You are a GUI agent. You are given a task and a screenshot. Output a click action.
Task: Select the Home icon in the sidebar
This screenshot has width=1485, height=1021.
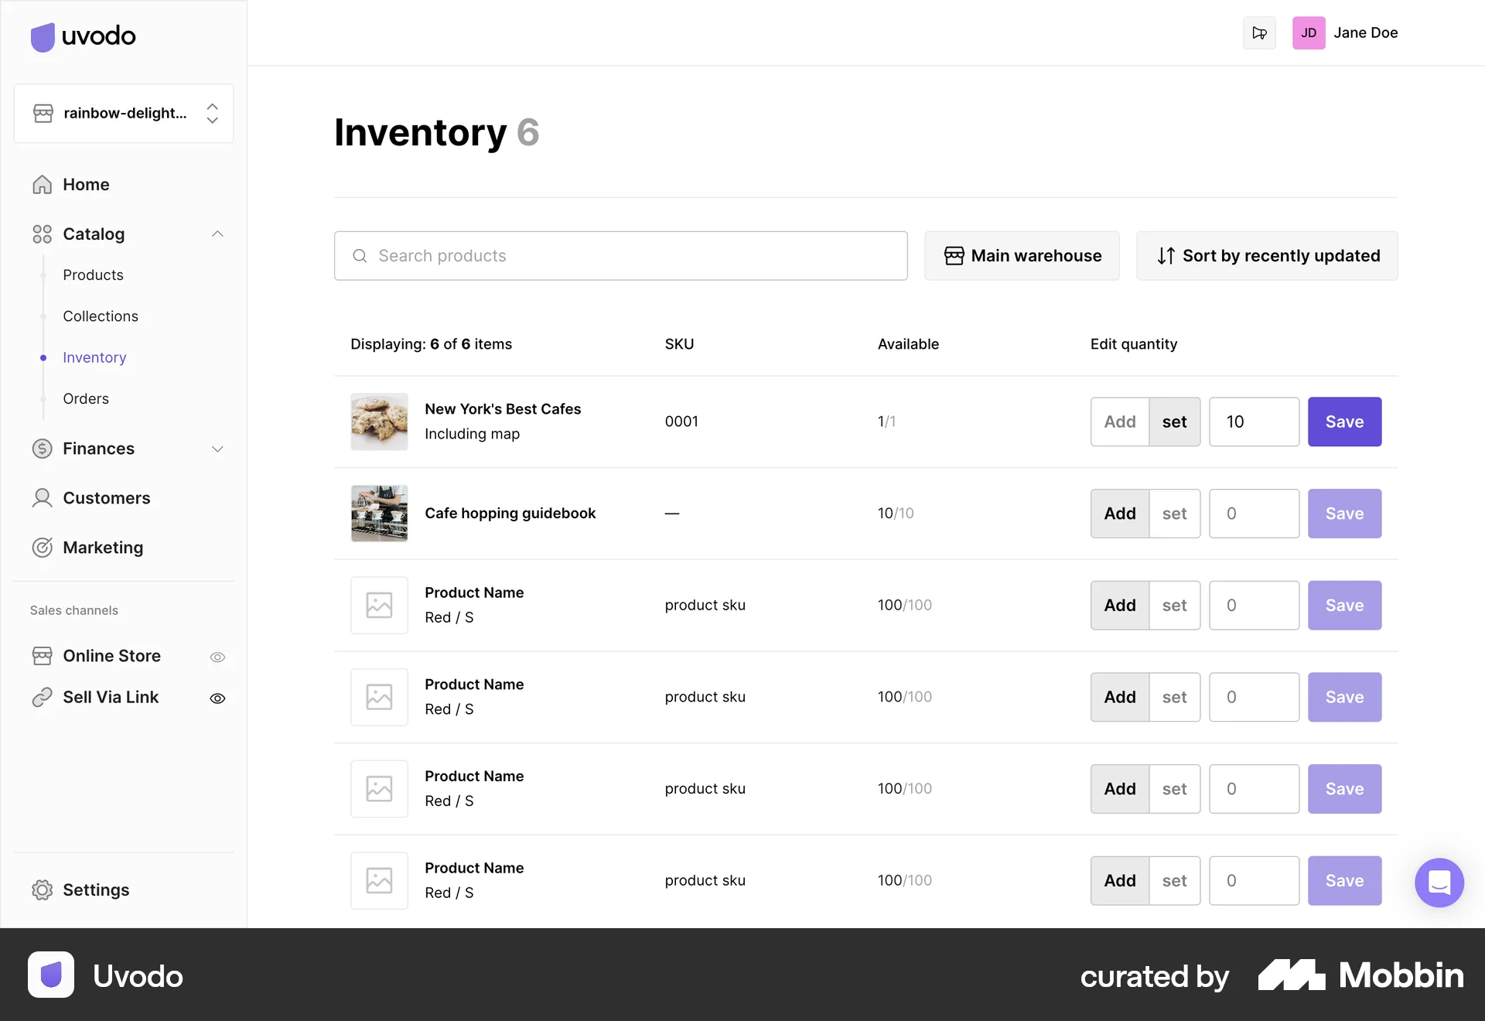click(x=43, y=184)
